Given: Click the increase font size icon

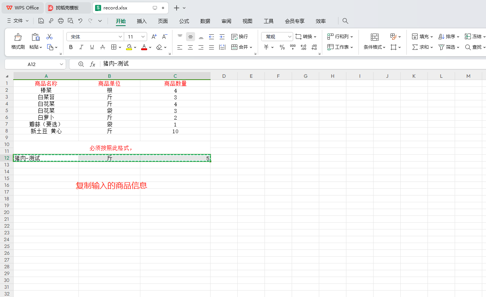Looking at the screenshot, I should (154, 37).
